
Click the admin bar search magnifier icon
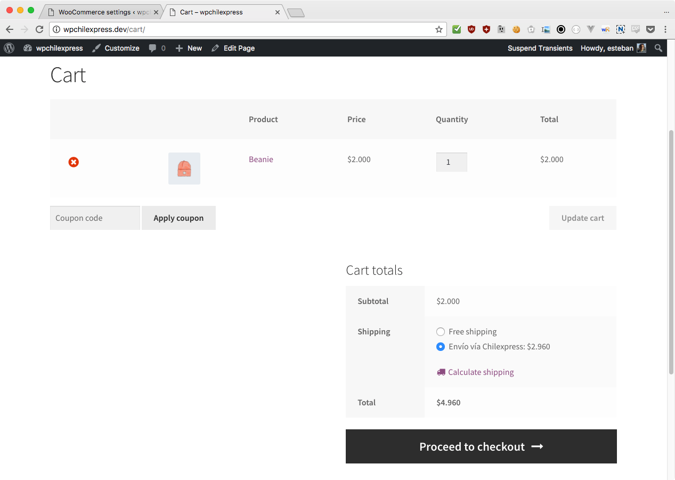pos(658,48)
